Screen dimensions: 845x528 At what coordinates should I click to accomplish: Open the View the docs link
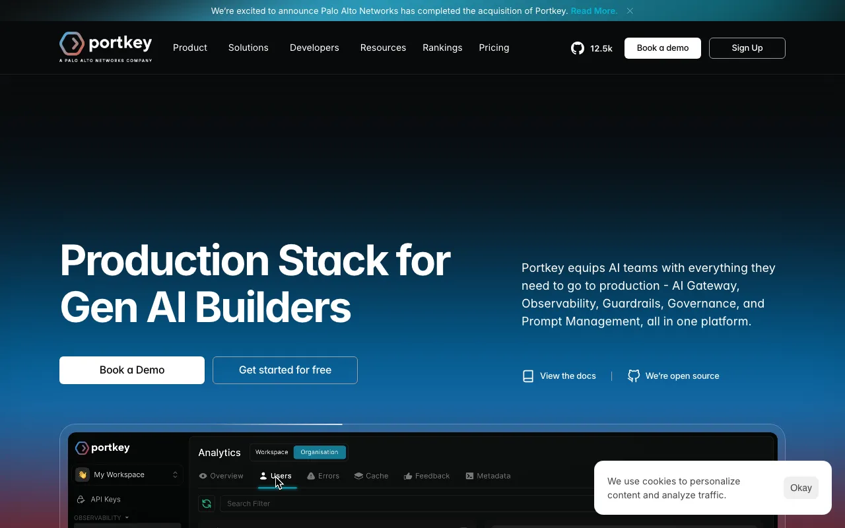(559, 376)
